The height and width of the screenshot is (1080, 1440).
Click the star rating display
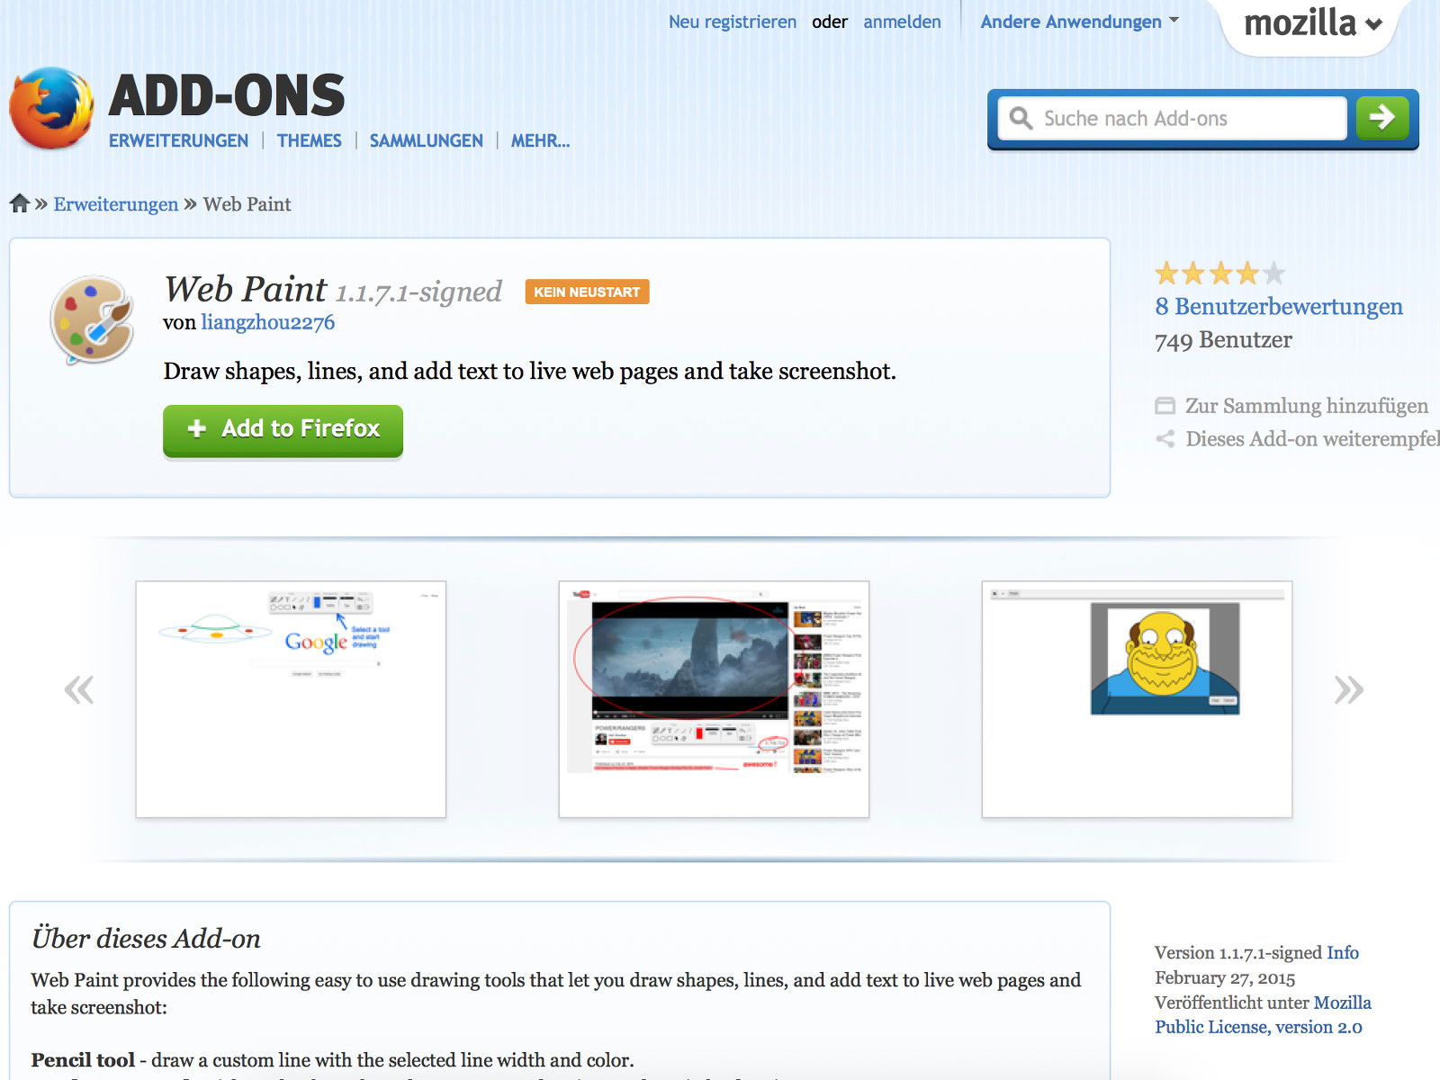coord(1219,273)
